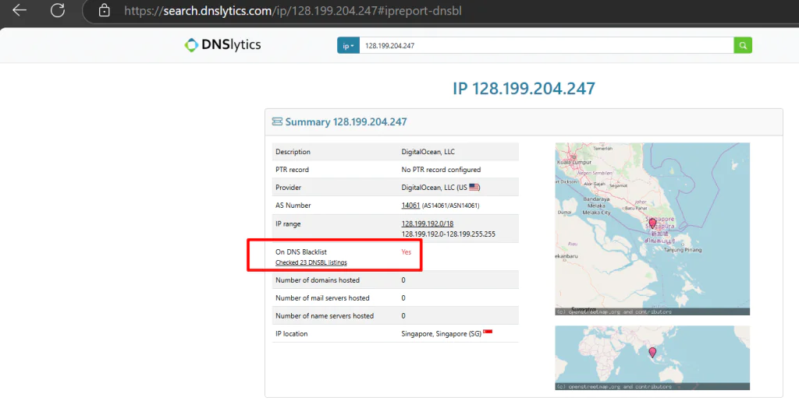The height and width of the screenshot is (408, 799).
Task: Open the regional Singapore map thumbnail
Action: click(652, 229)
